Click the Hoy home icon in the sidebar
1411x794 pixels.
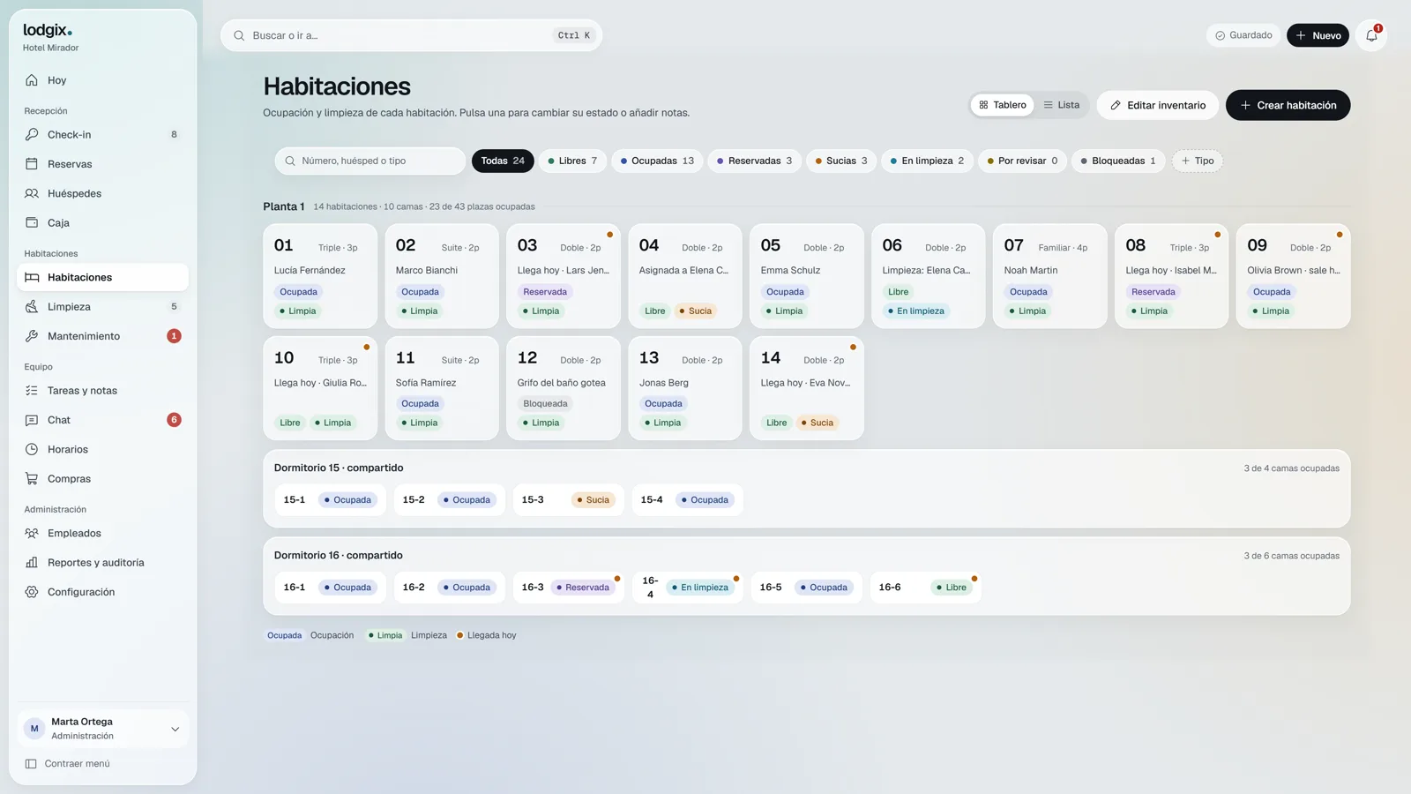pyautogui.click(x=32, y=80)
